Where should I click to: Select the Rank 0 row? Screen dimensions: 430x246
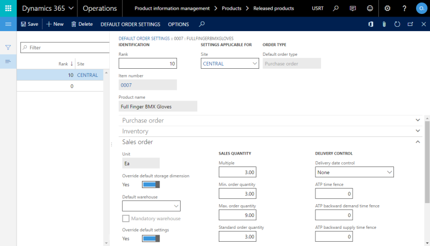coord(60,86)
